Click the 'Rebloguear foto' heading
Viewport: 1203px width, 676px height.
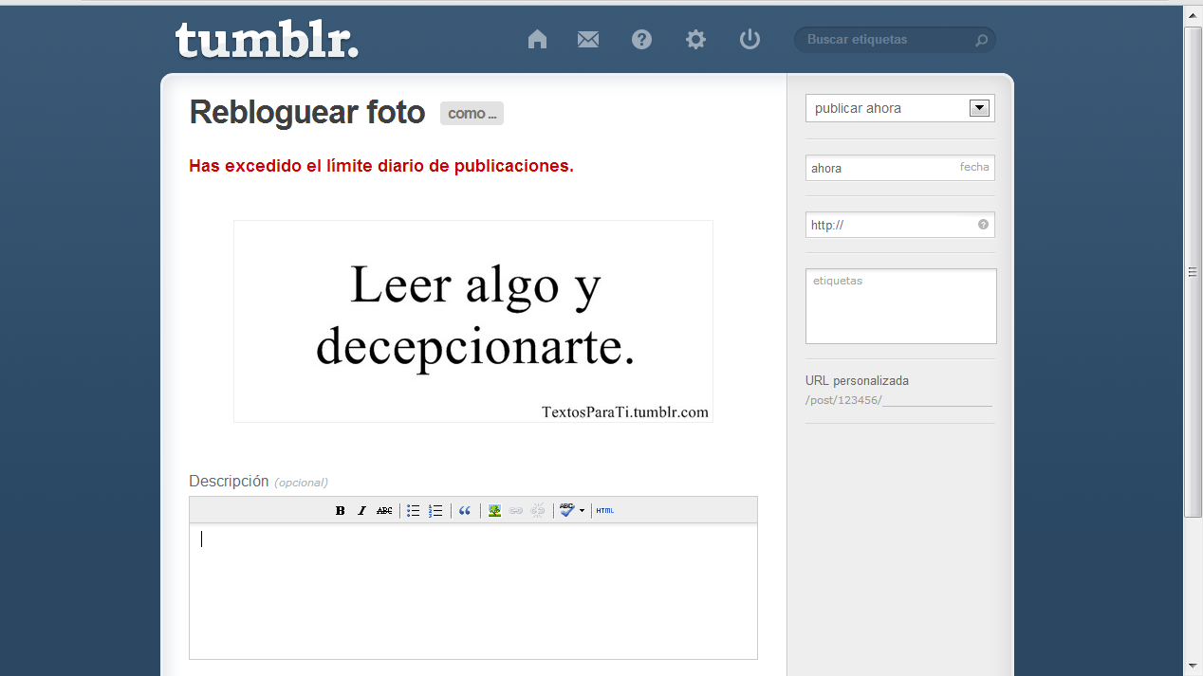307,112
